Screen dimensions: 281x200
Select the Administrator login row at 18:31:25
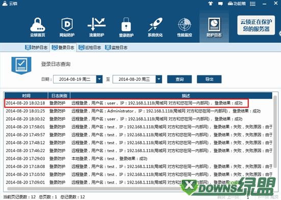[138, 111]
